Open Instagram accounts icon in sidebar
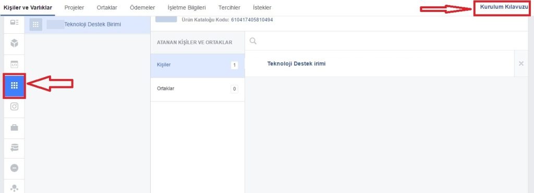 (14, 107)
